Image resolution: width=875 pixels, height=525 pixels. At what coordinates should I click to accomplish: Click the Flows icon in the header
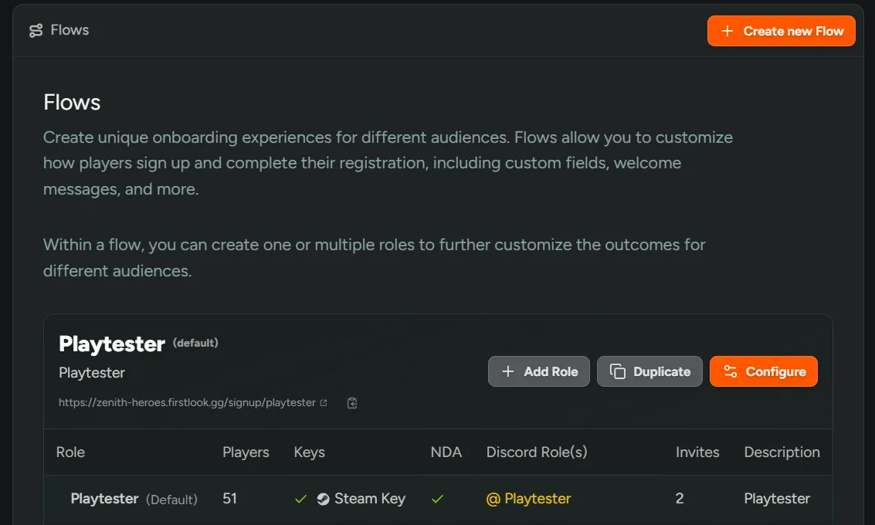[36, 31]
